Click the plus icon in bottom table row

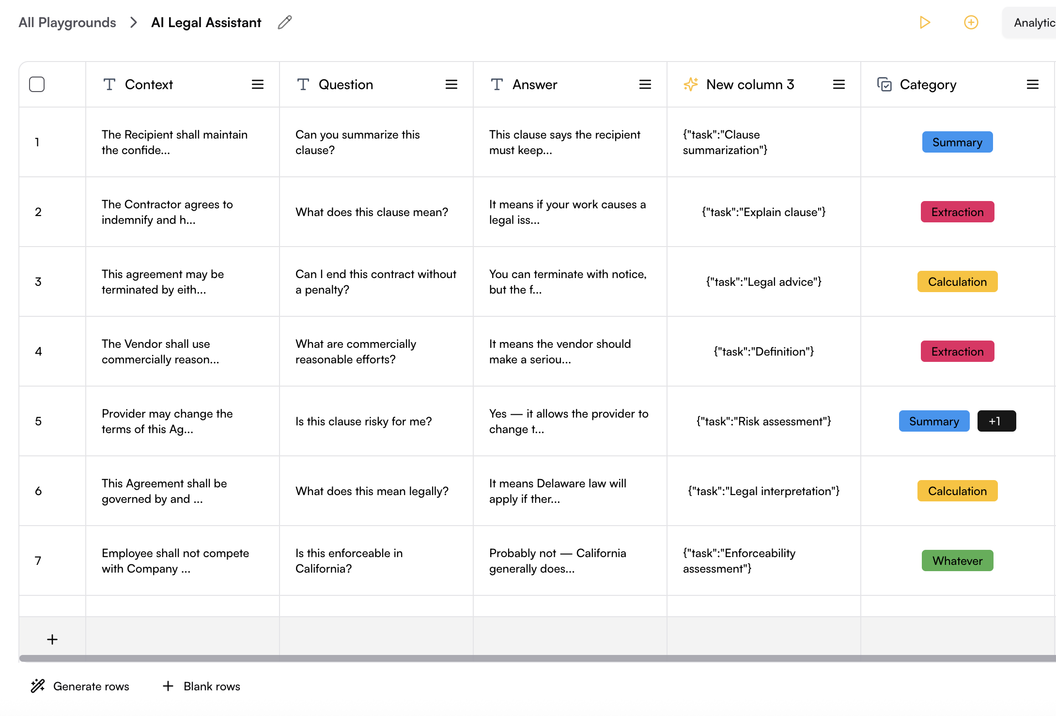tap(52, 639)
